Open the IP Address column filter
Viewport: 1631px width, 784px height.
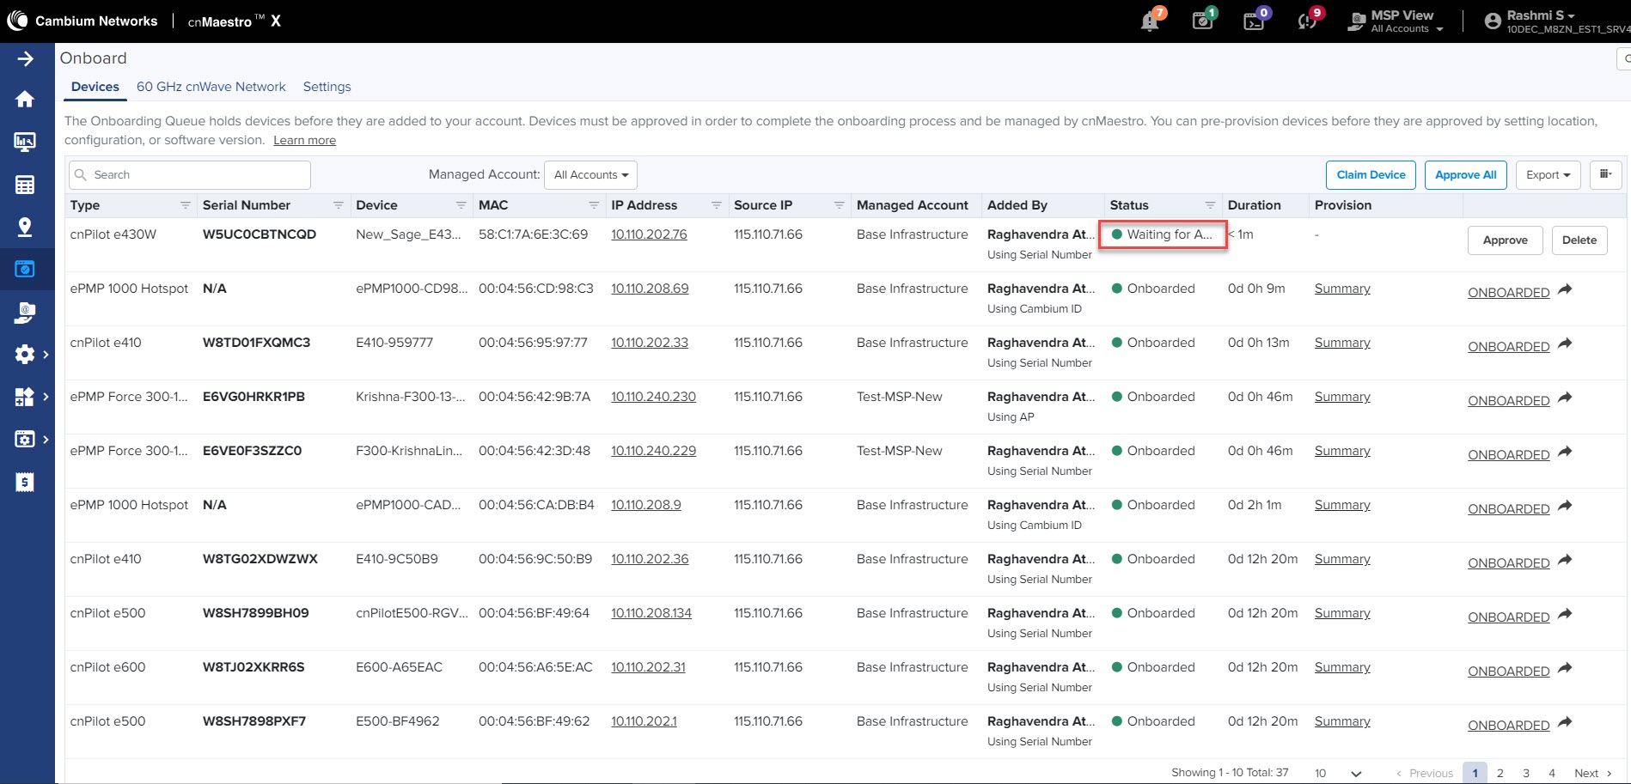point(717,205)
